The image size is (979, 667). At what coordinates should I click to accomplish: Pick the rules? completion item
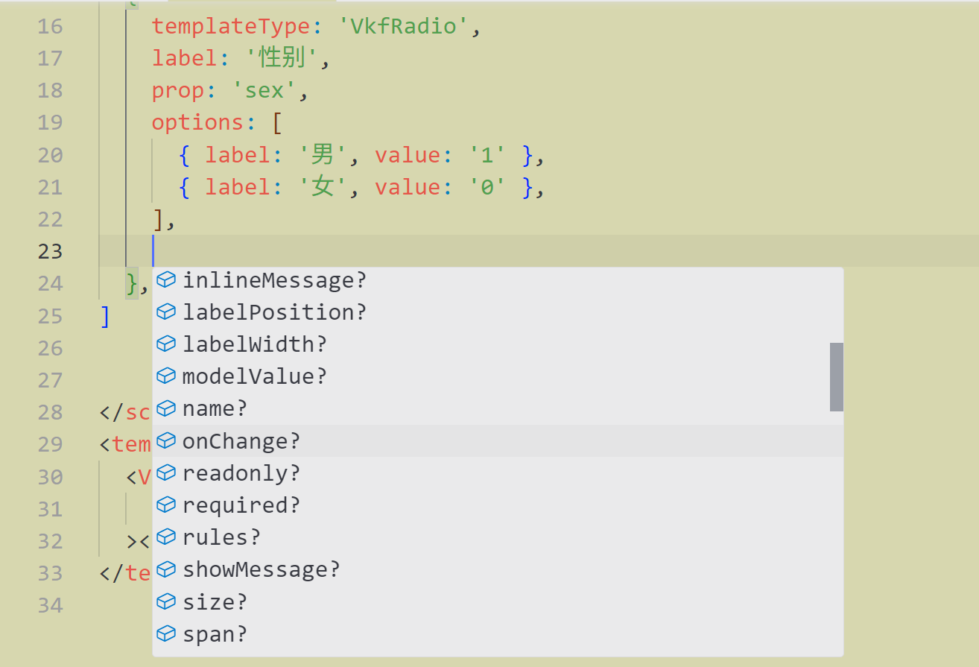coord(221,537)
